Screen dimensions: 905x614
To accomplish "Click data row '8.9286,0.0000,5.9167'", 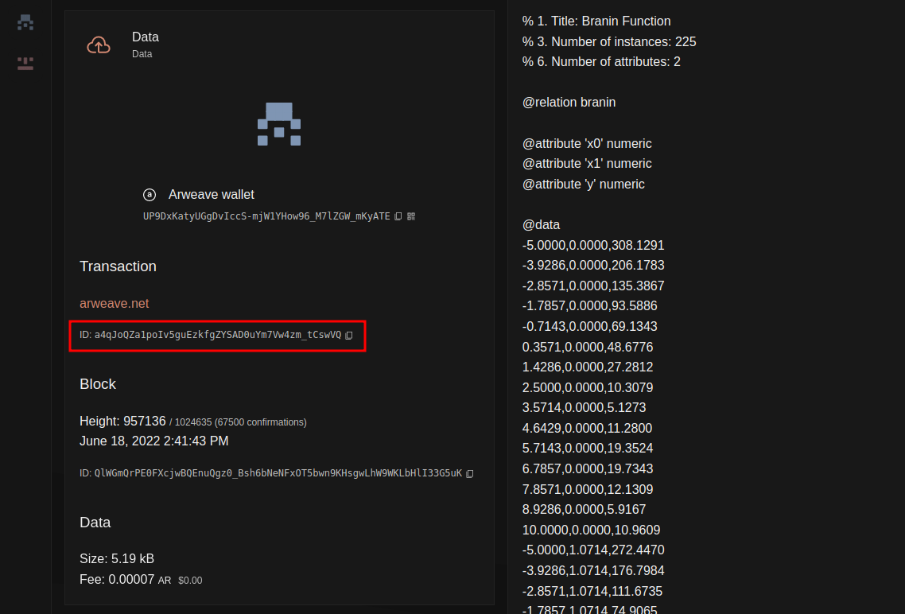I will [x=584, y=510].
